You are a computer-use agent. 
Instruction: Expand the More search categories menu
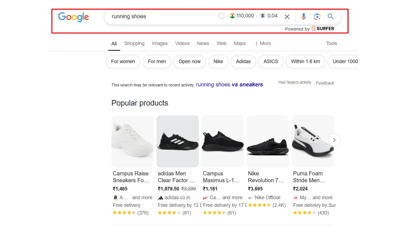(x=262, y=43)
